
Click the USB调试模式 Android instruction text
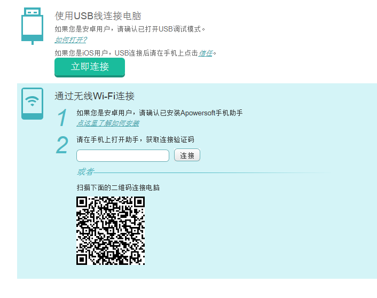click(130, 29)
